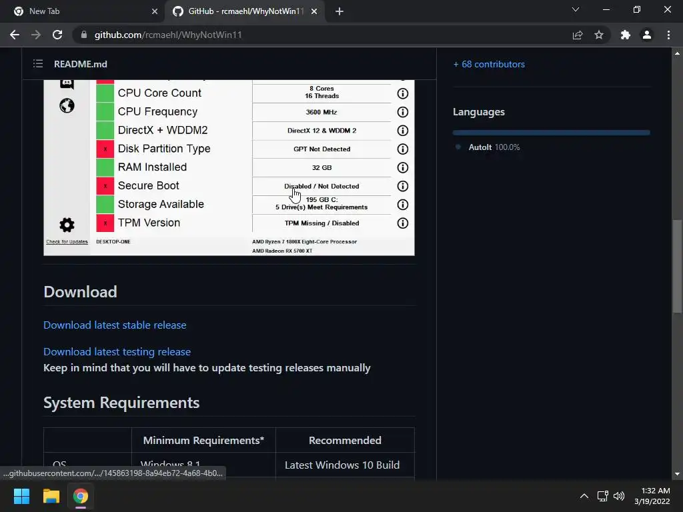
Task: Click the 32 GB RAM value
Action: click(x=322, y=167)
